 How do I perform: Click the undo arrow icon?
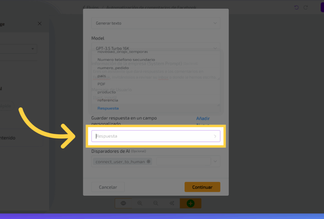click(296, 7)
